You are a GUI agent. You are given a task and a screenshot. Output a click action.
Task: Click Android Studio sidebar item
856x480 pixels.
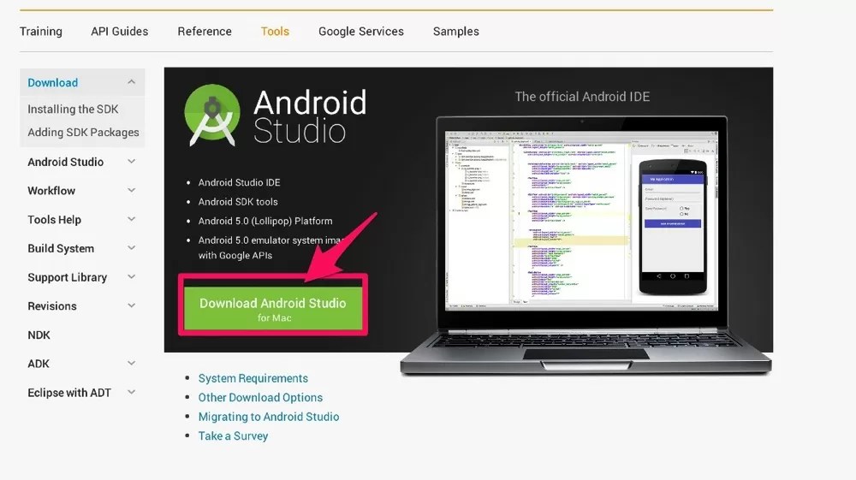[66, 162]
